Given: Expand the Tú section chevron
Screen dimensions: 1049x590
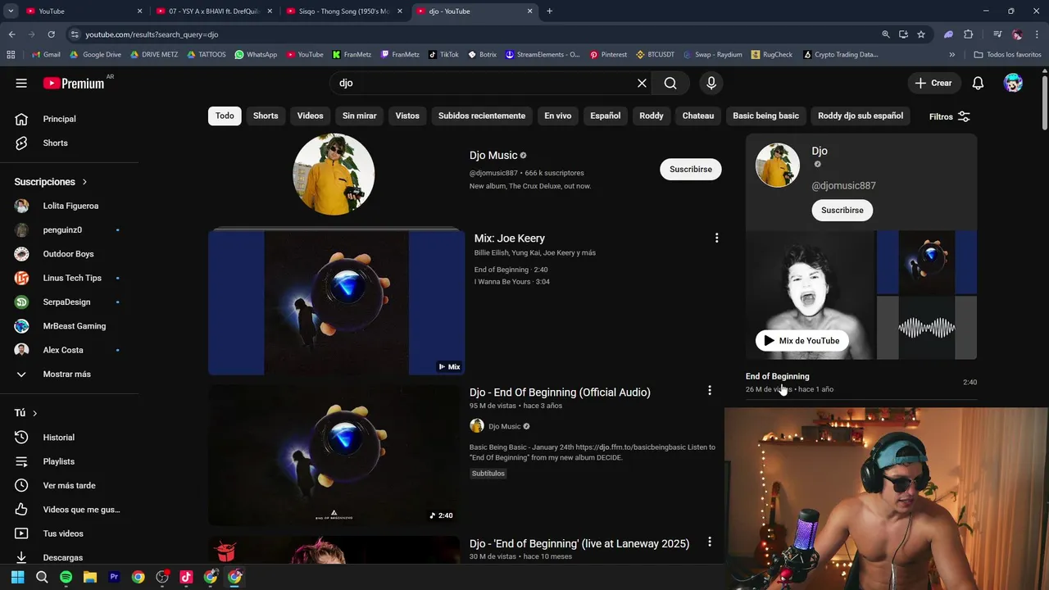Looking at the screenshot, I should [x=34, y=413].
